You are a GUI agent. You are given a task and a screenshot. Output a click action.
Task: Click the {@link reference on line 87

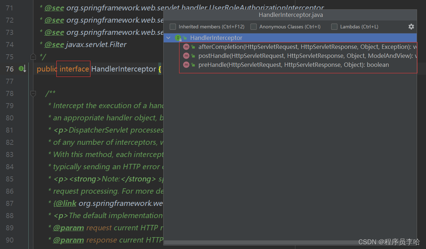[x=65, y=203]
